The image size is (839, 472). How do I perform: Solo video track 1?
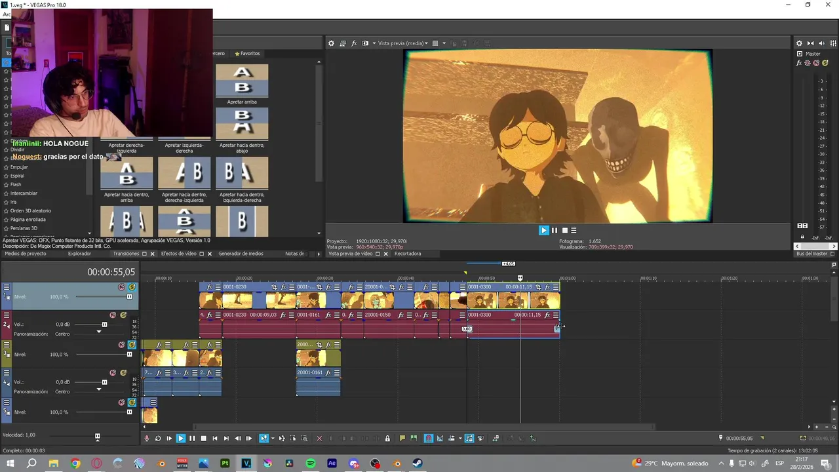[x=132, y=287]
